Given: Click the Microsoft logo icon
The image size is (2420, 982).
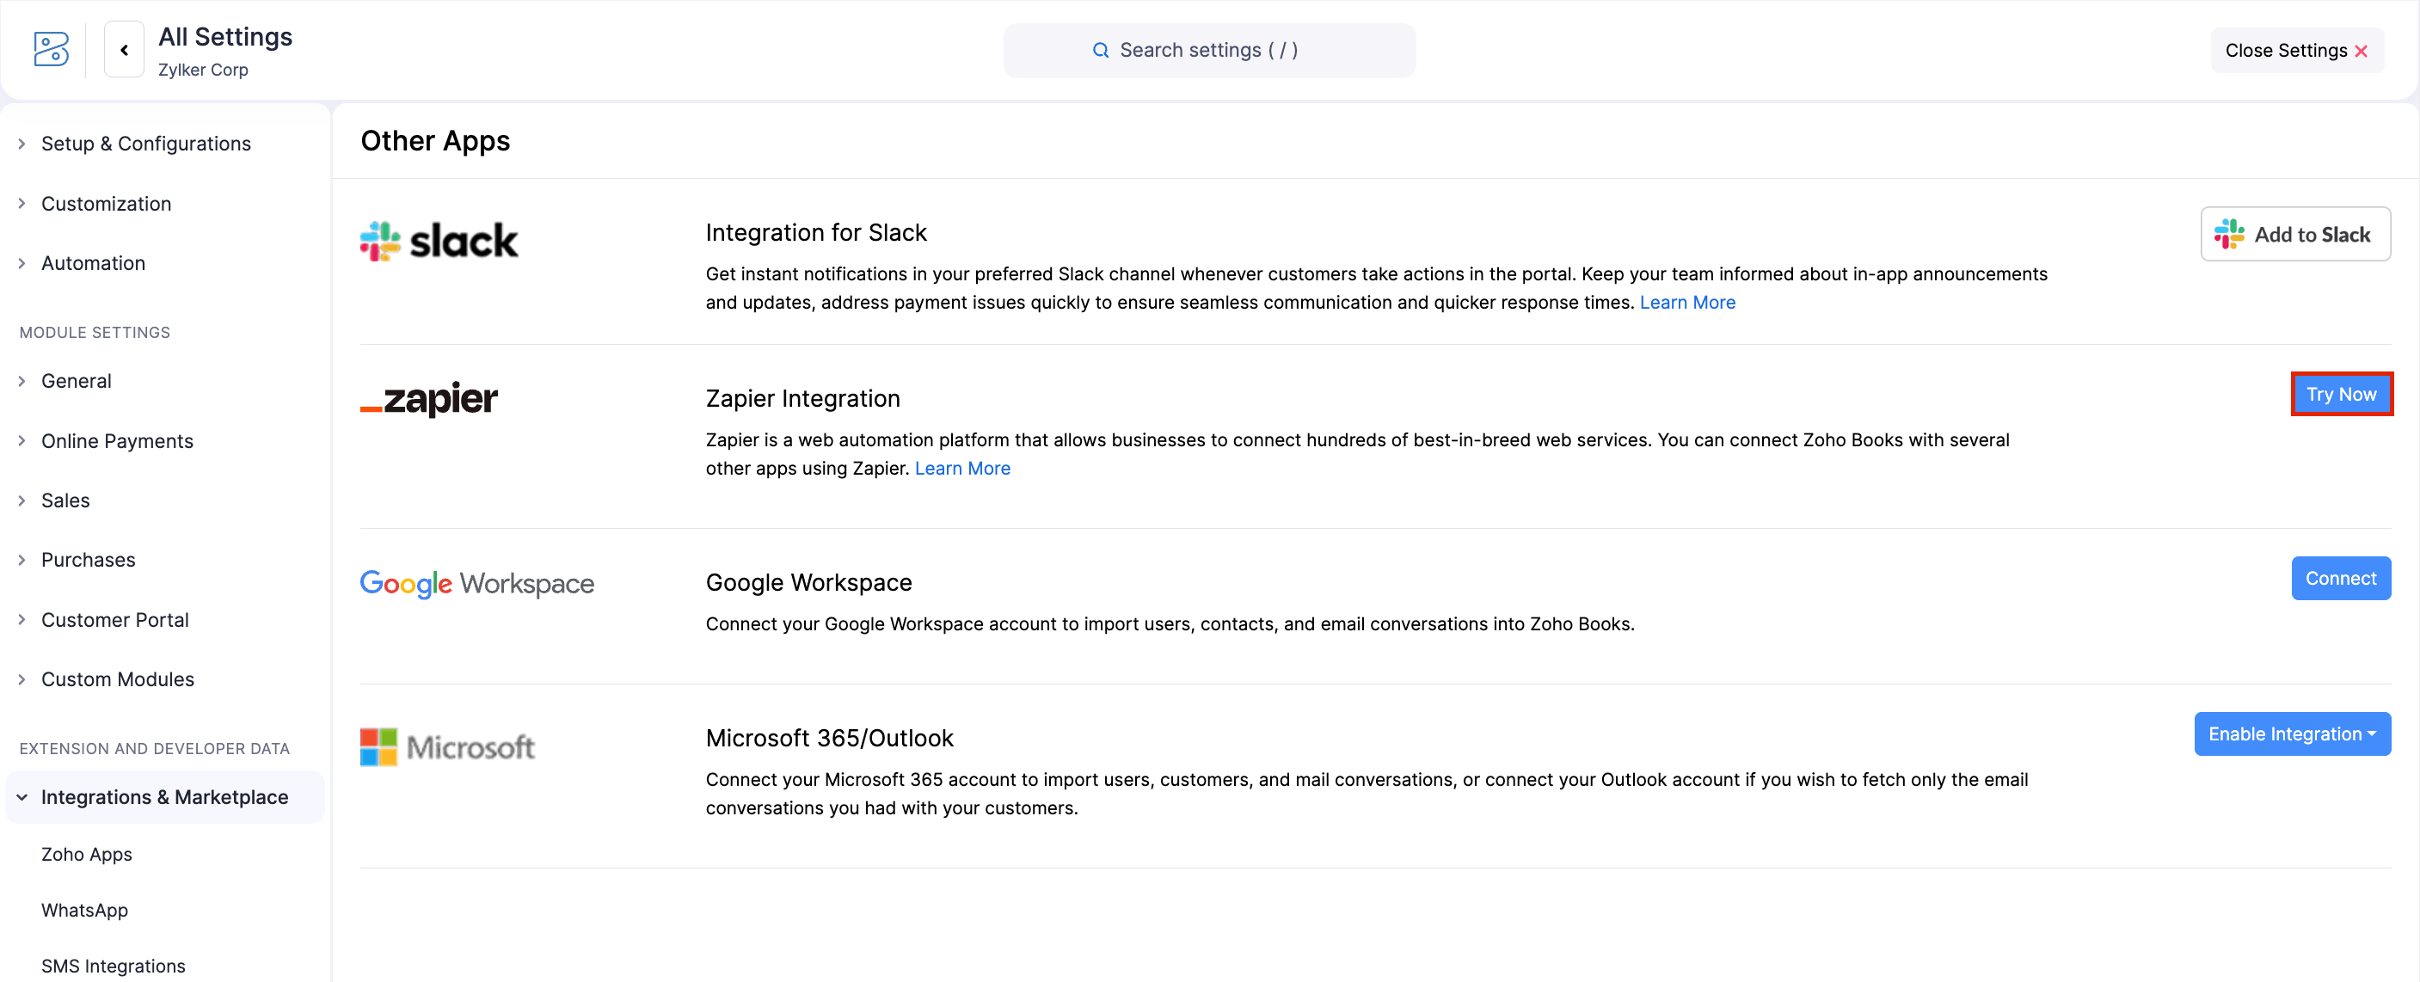Looking at the screenshot, I should tap(379, 746).
